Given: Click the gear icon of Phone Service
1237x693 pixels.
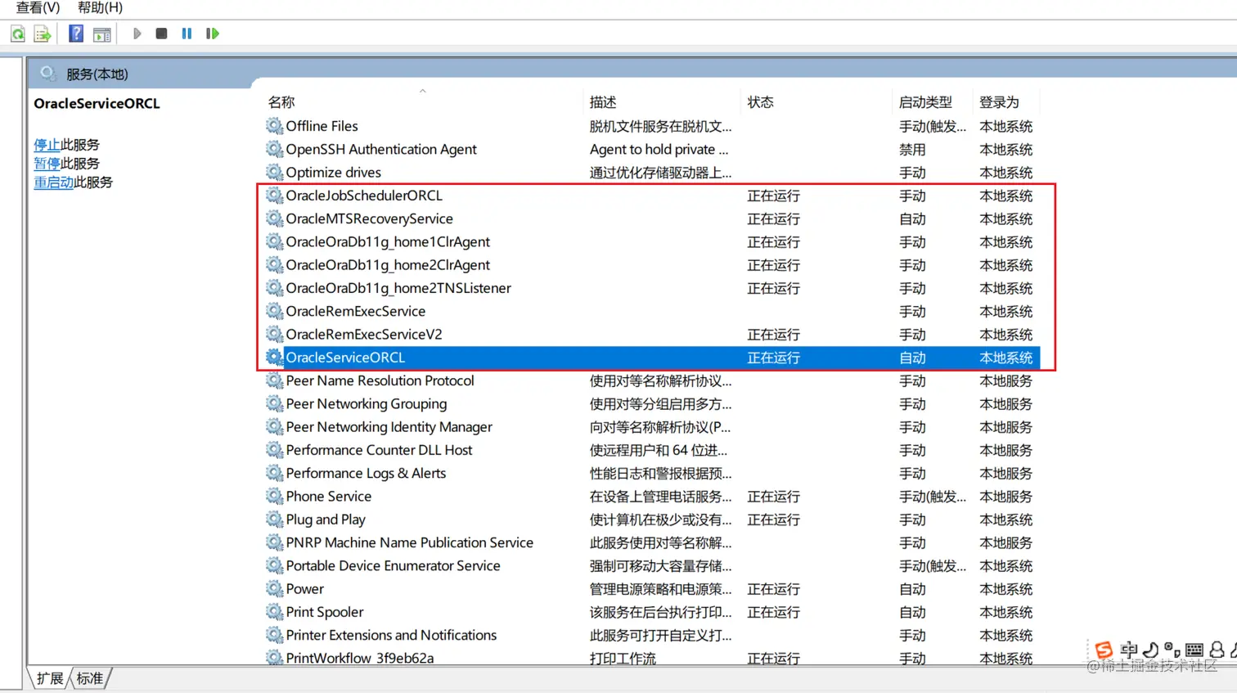Looking at the screenshot, I should point(274,496).
